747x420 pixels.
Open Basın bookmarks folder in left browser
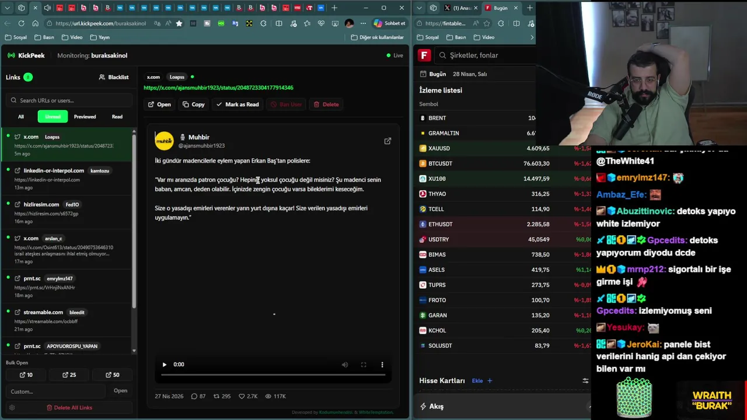[44, 37]
